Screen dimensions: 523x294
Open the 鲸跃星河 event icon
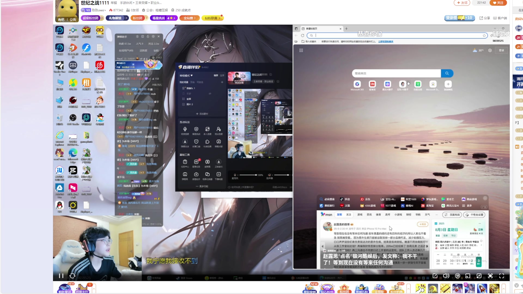click(65, 288)
